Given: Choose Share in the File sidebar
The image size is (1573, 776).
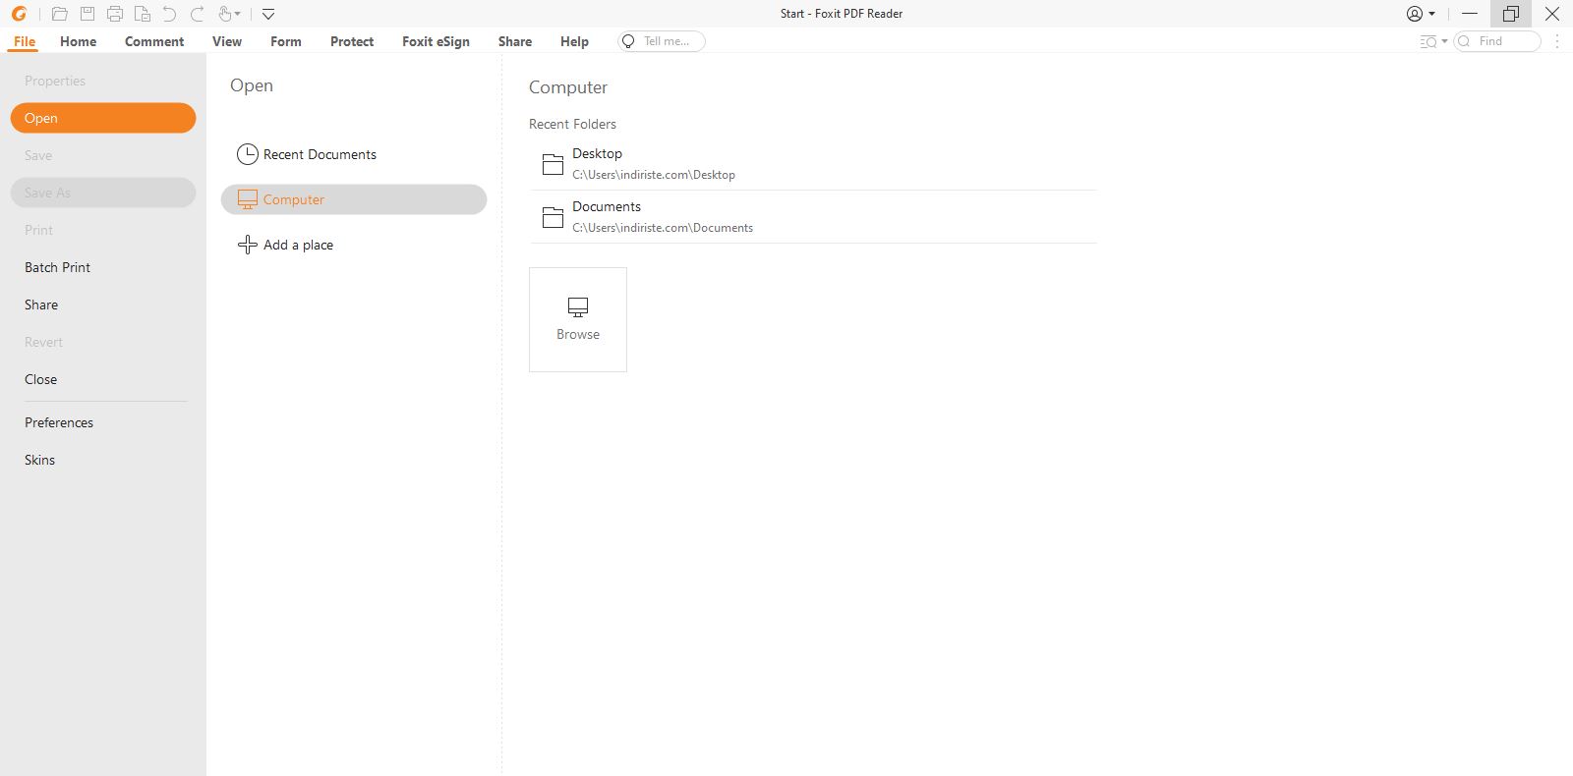Looking at the screenshot, I should click(x=41, y=305).
